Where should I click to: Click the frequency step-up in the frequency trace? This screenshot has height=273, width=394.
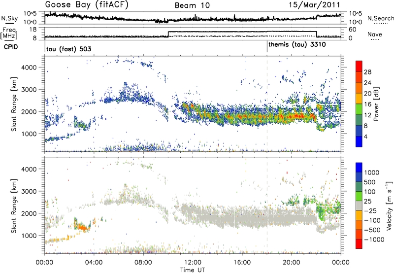[168, 34]
